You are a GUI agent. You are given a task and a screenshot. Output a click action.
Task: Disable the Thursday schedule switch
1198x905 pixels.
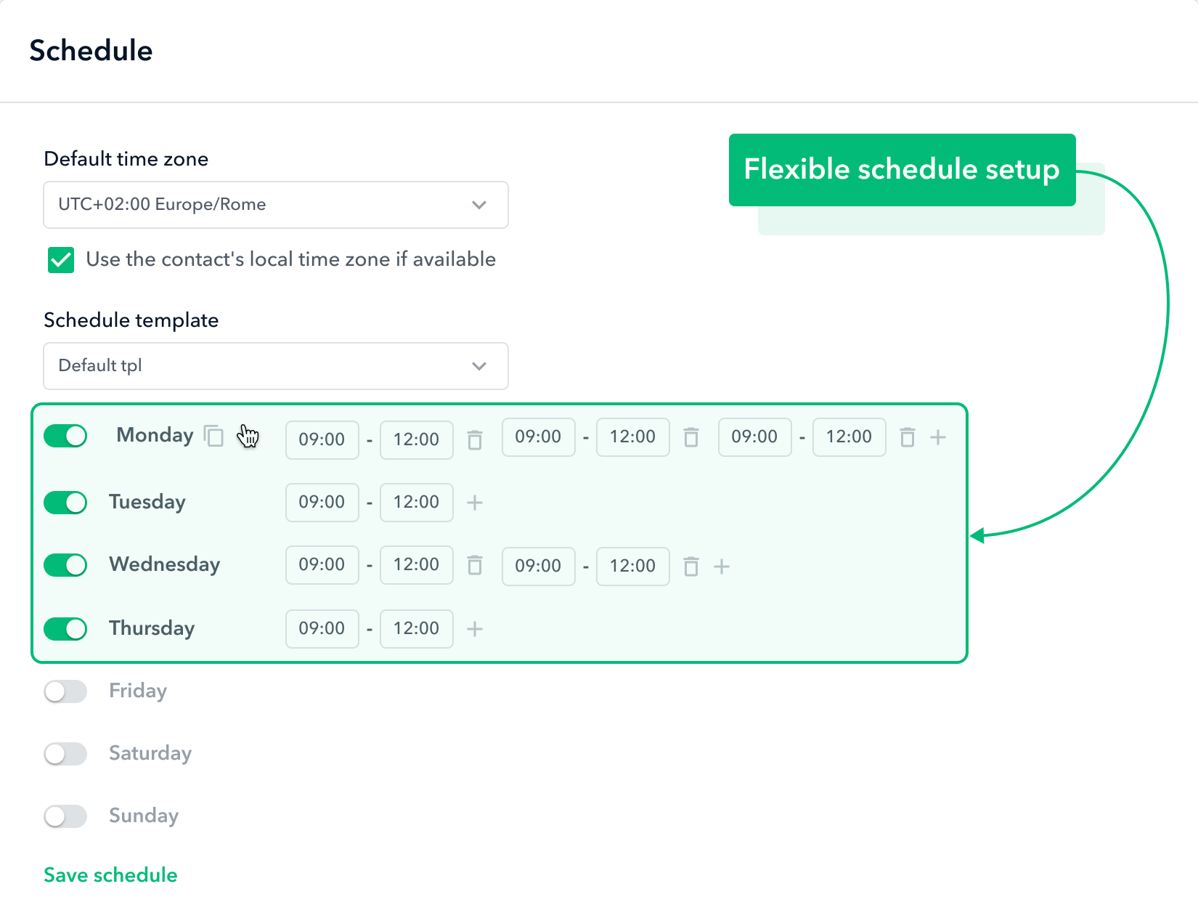click(x=65, y=629)
